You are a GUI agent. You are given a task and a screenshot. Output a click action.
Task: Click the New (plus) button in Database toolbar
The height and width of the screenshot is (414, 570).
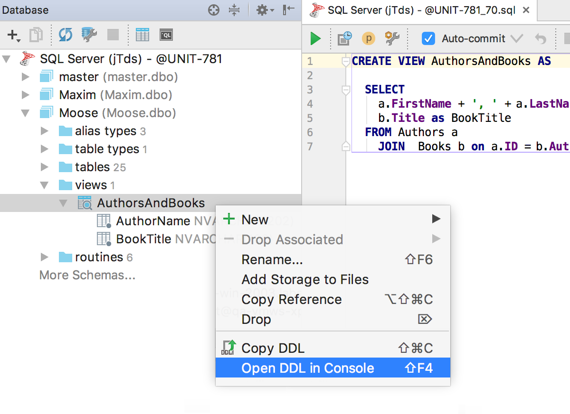pos(13,35)
